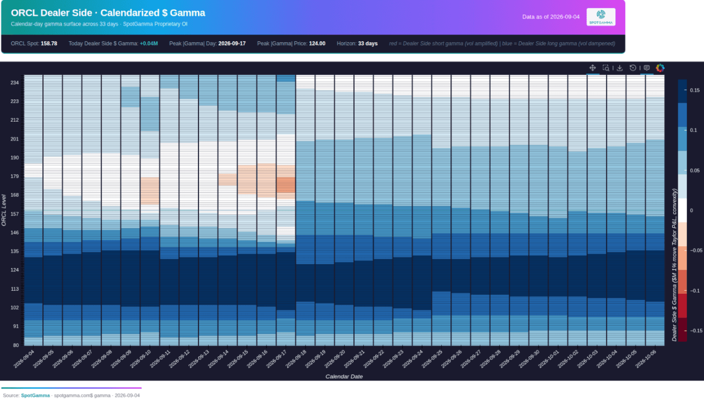Click the peach short-gamma cell on 2026-09-10
704x404 pixels.
coord(149,190)
